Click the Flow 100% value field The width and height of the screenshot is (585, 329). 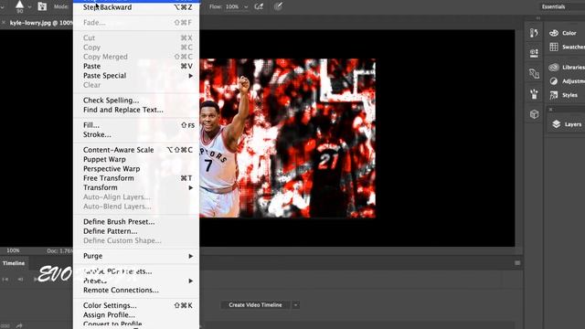tap(232, 6)
